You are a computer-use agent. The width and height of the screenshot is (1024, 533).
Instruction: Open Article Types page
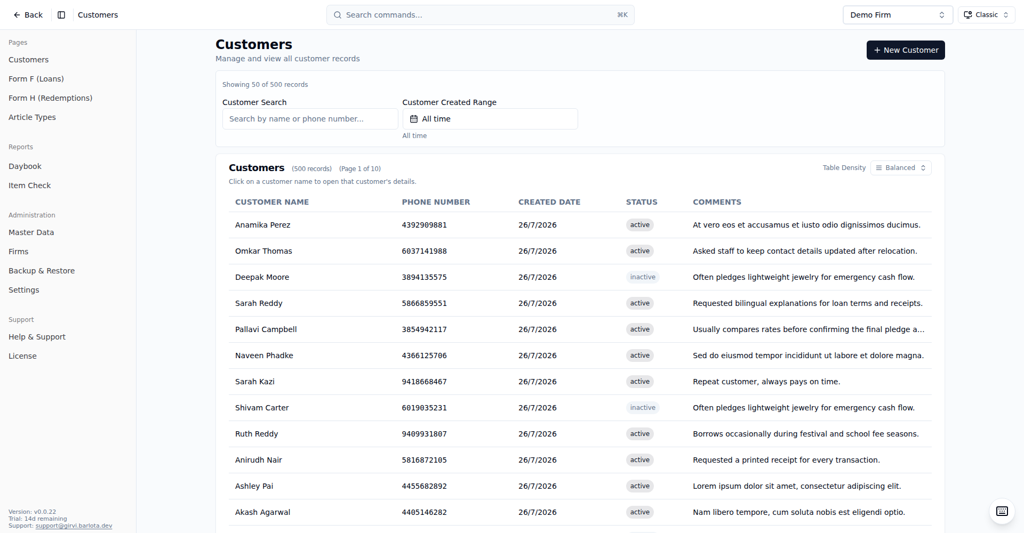(x=32, y=117)
